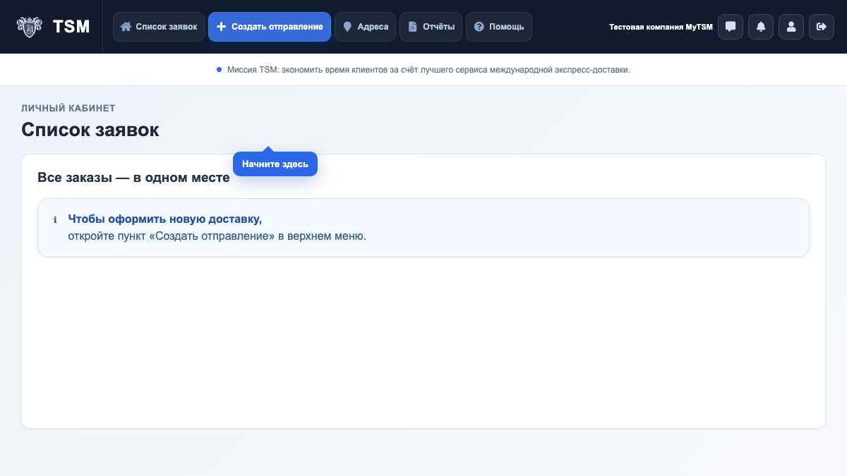Screen dimensions: 847x476
Task: Open the Помощь menu item
Action: 499,27
